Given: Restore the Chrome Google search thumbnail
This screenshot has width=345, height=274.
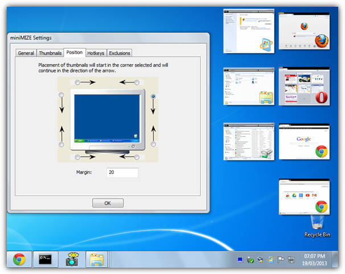Looking at the screenshot, I should click(304, 142).
